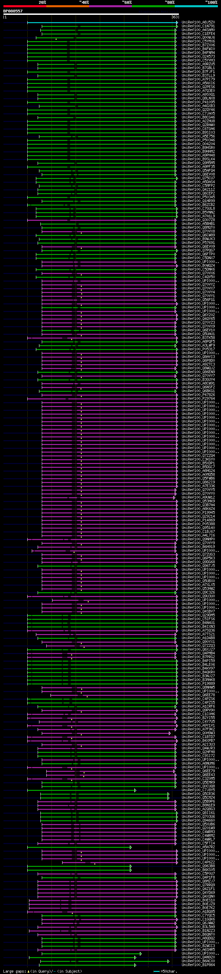
Task: Open hit UniRef100_Q201W9
Action: pyautogui.click(x=198, y=828)
